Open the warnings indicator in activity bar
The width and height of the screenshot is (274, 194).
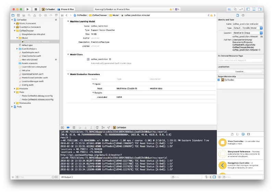(172, 9)
